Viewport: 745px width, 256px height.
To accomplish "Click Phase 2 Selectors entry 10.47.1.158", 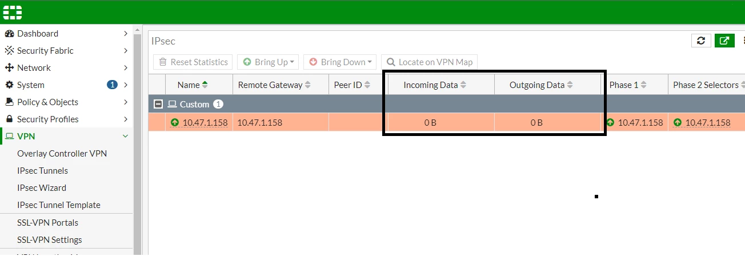I will [x=707, y=122].
